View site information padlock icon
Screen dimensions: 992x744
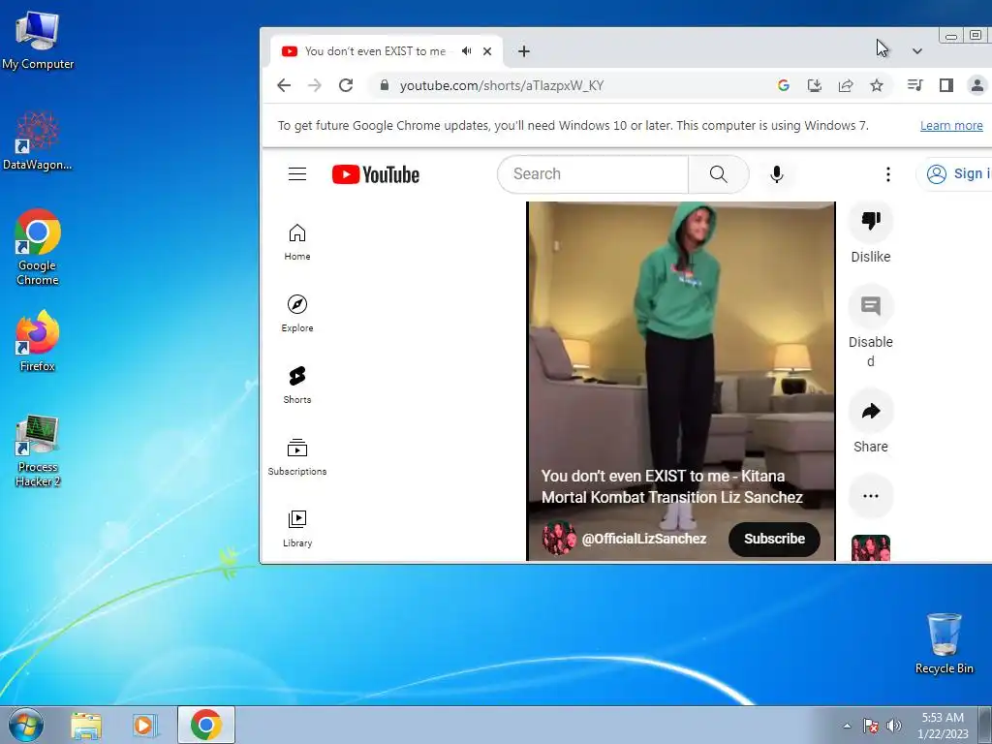[384, 85]
